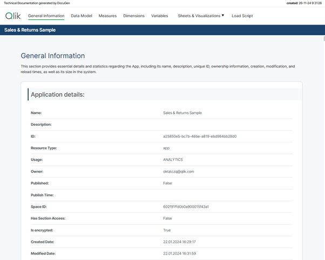Click the Description: label
Image resolution: width=325 pixels, height=260 pixels.
[41, 125]
